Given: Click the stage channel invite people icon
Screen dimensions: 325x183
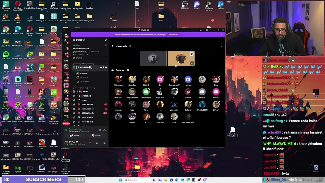Looking at the screenshot, I should coord(103,67).
